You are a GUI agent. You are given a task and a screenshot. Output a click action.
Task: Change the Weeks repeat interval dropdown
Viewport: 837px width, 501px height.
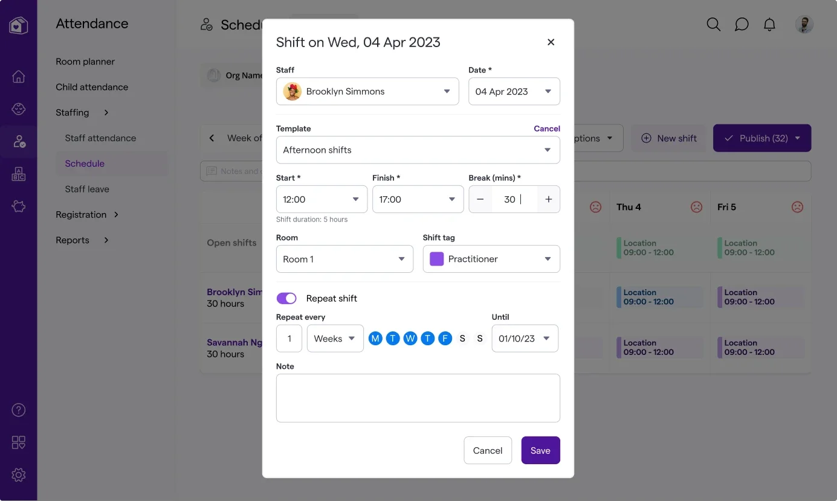(334, 338)
